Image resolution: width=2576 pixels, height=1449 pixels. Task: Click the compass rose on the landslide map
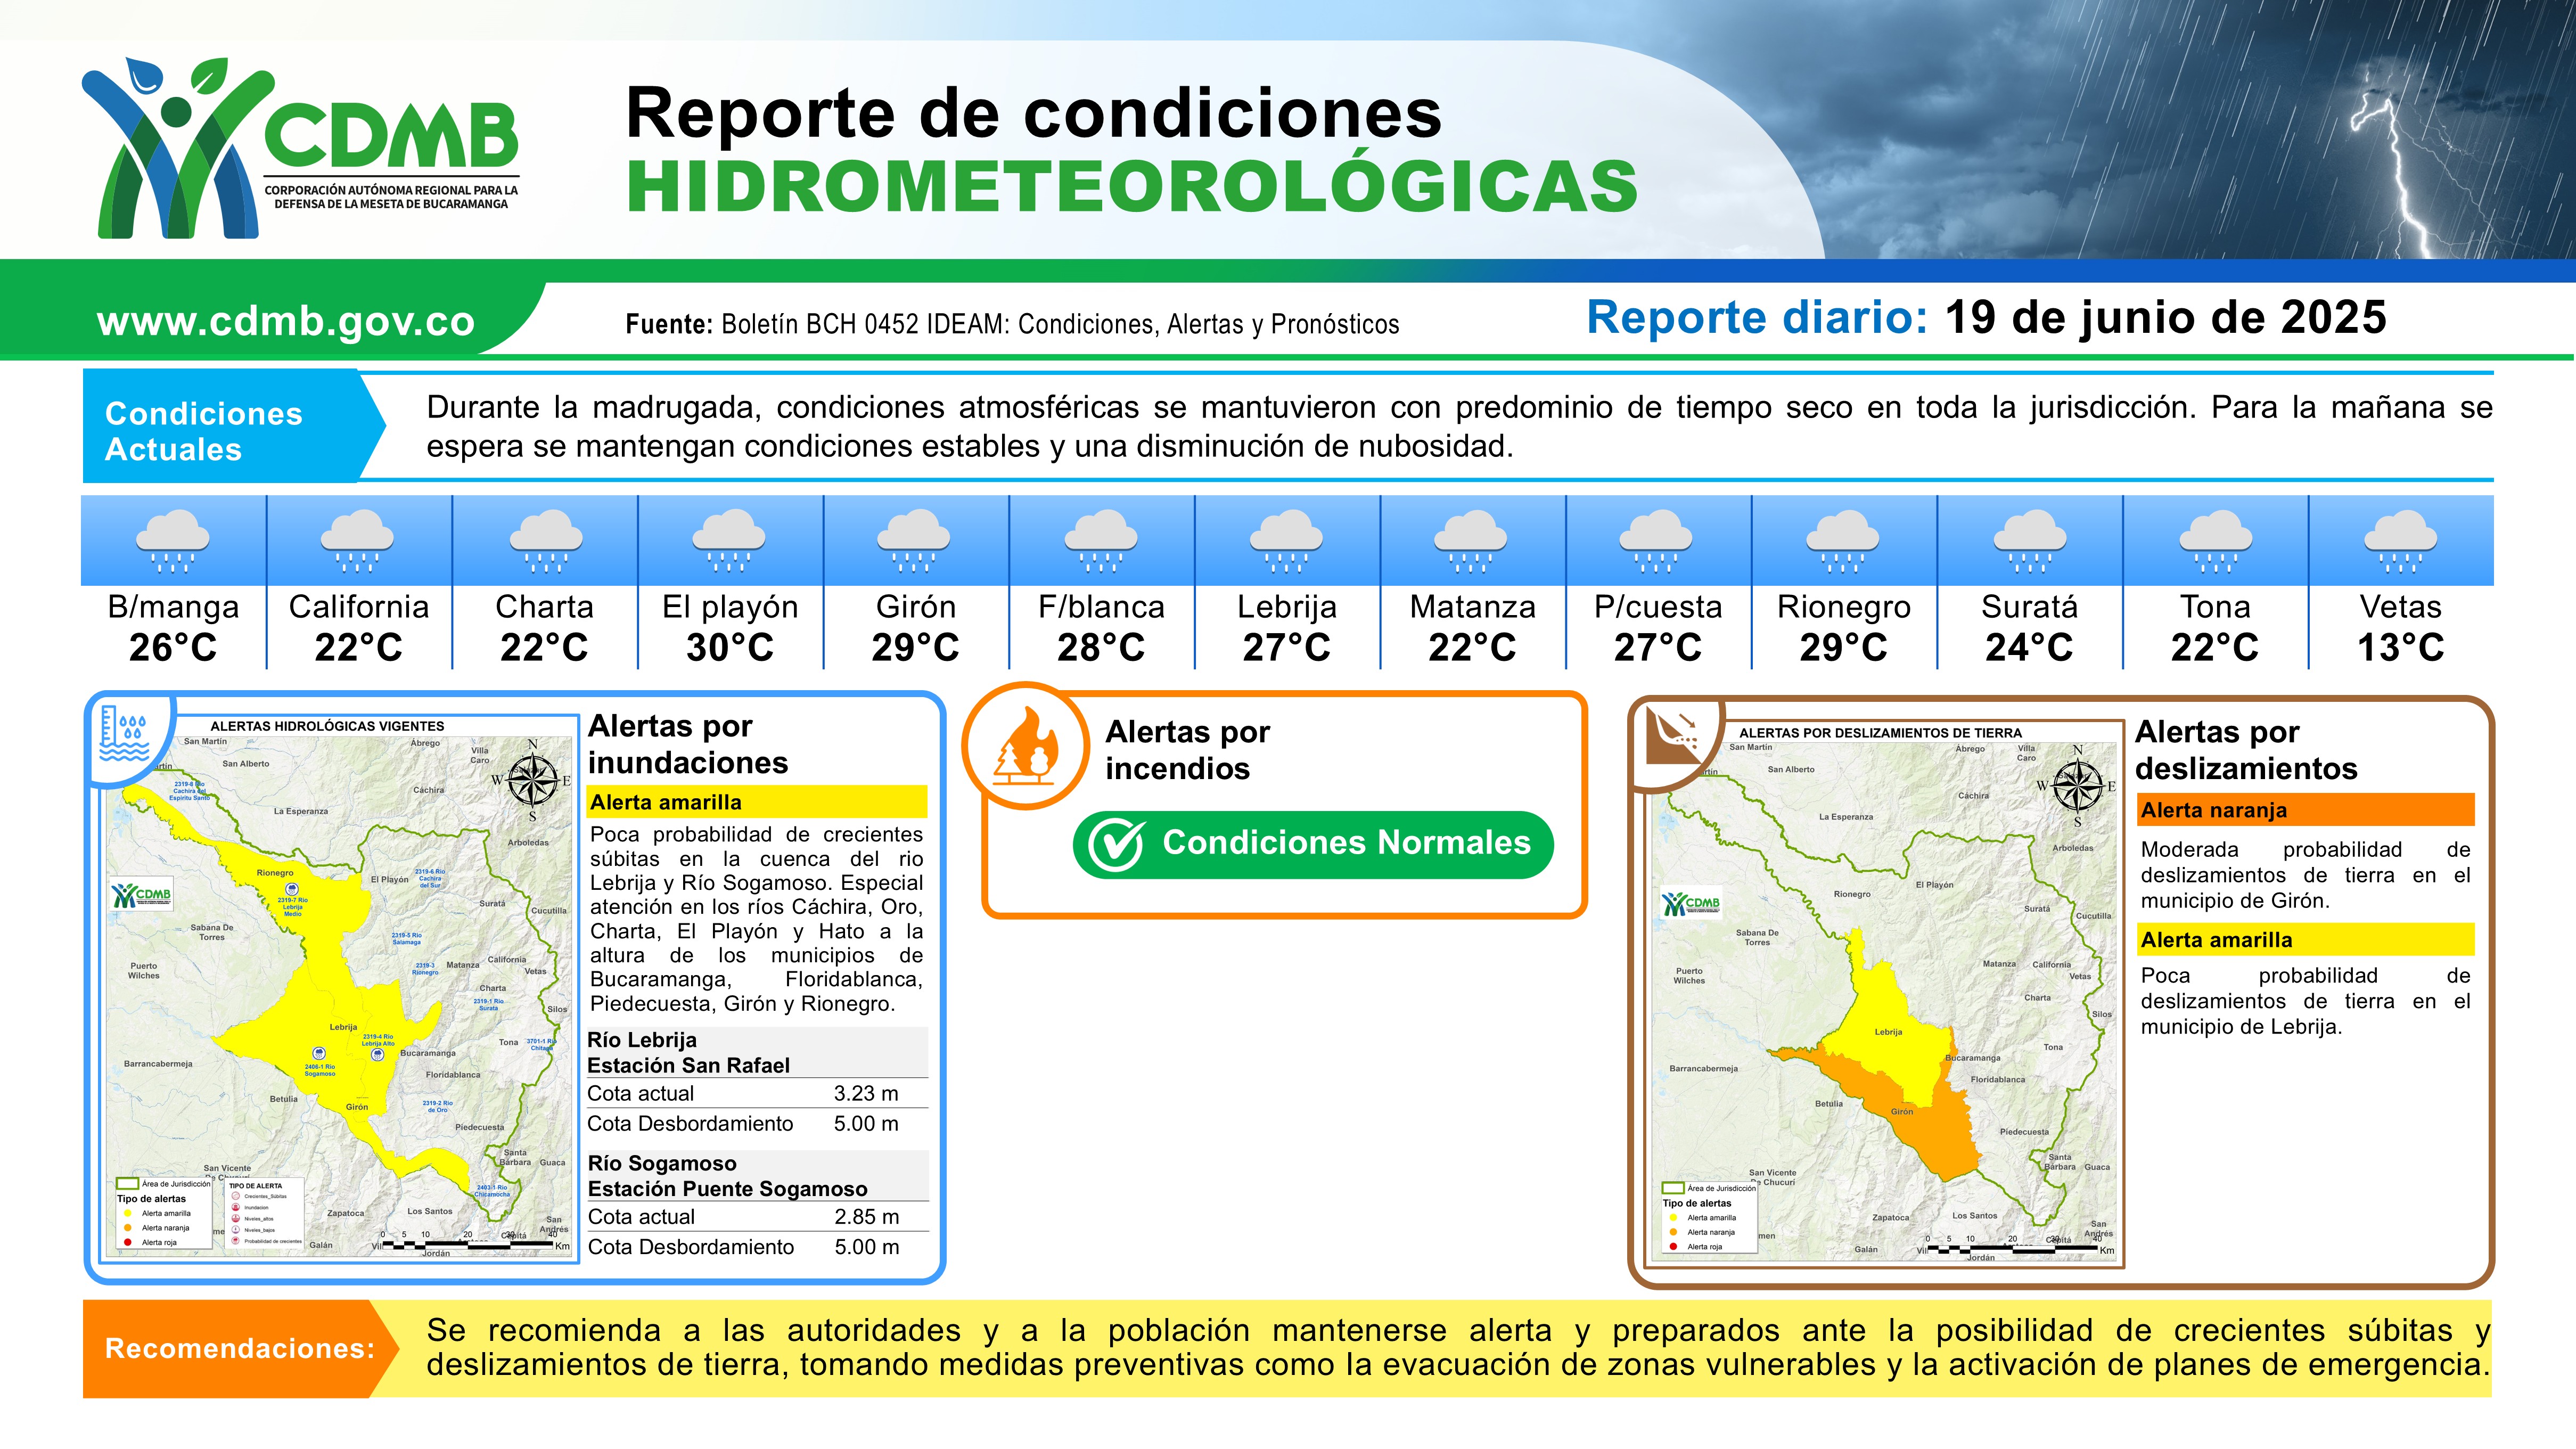pyautogui.click(x=2078, y=785)
